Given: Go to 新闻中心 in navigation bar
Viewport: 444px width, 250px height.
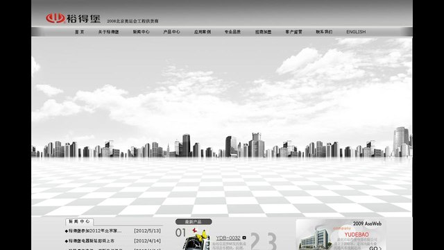Looking at the screenshot, I should coord(141,32).
